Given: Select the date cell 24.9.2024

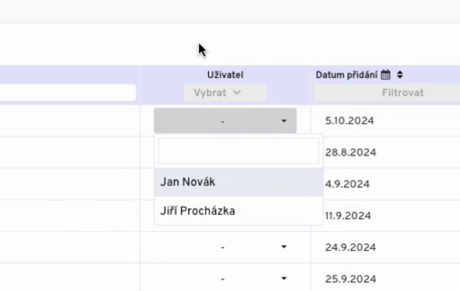Looking at the screenshot, I should tap(350, 247).
